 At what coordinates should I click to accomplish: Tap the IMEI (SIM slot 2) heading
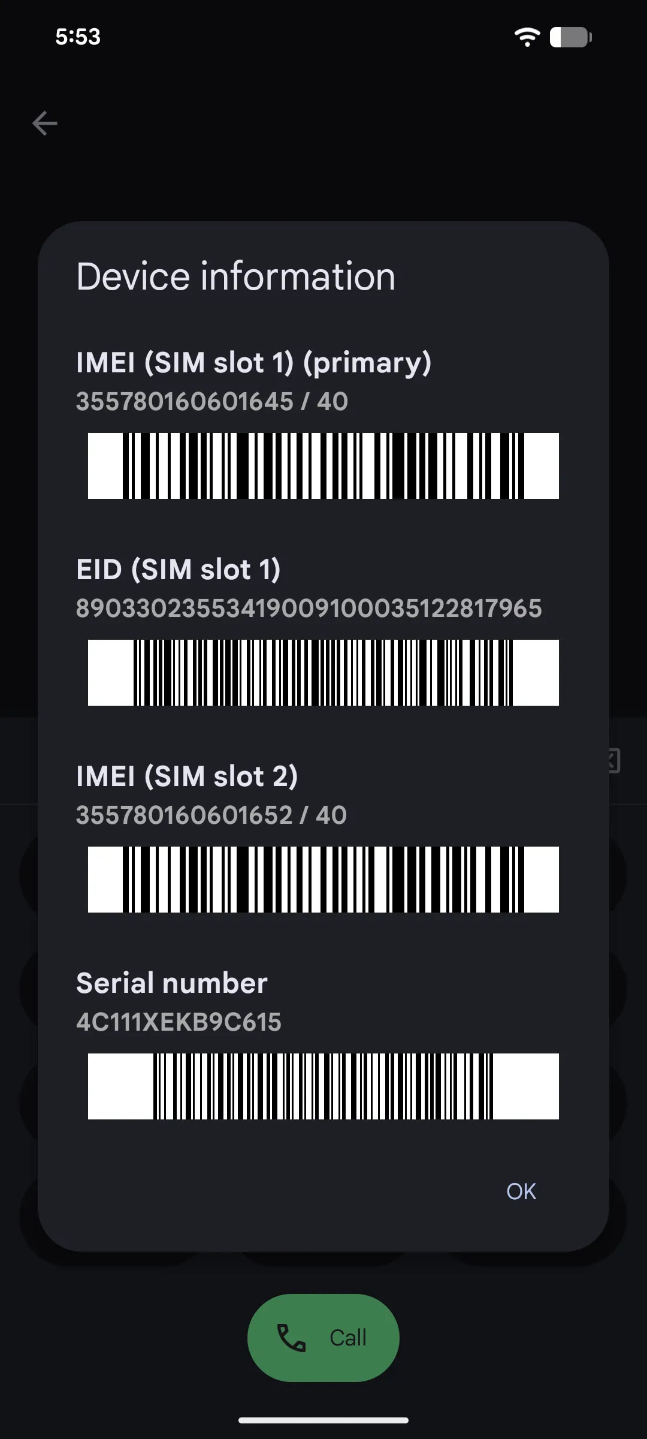click(x=187, y=776)
